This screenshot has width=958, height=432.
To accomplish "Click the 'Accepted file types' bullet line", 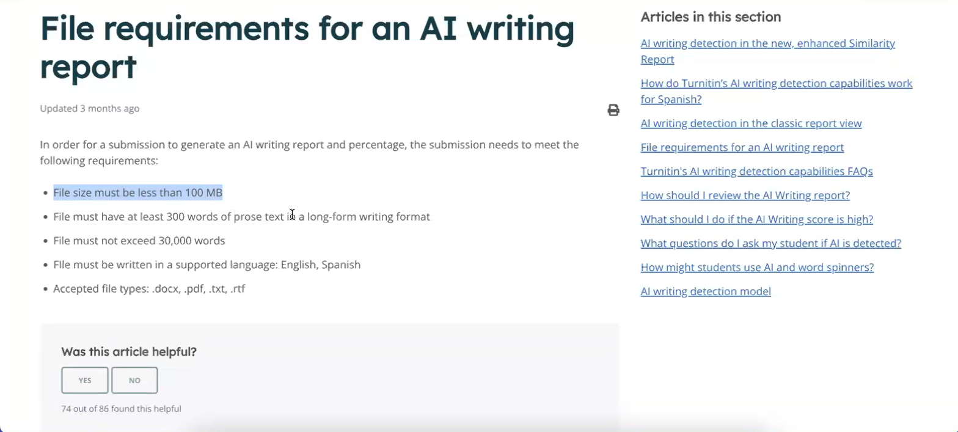I will tap(149, 289).
